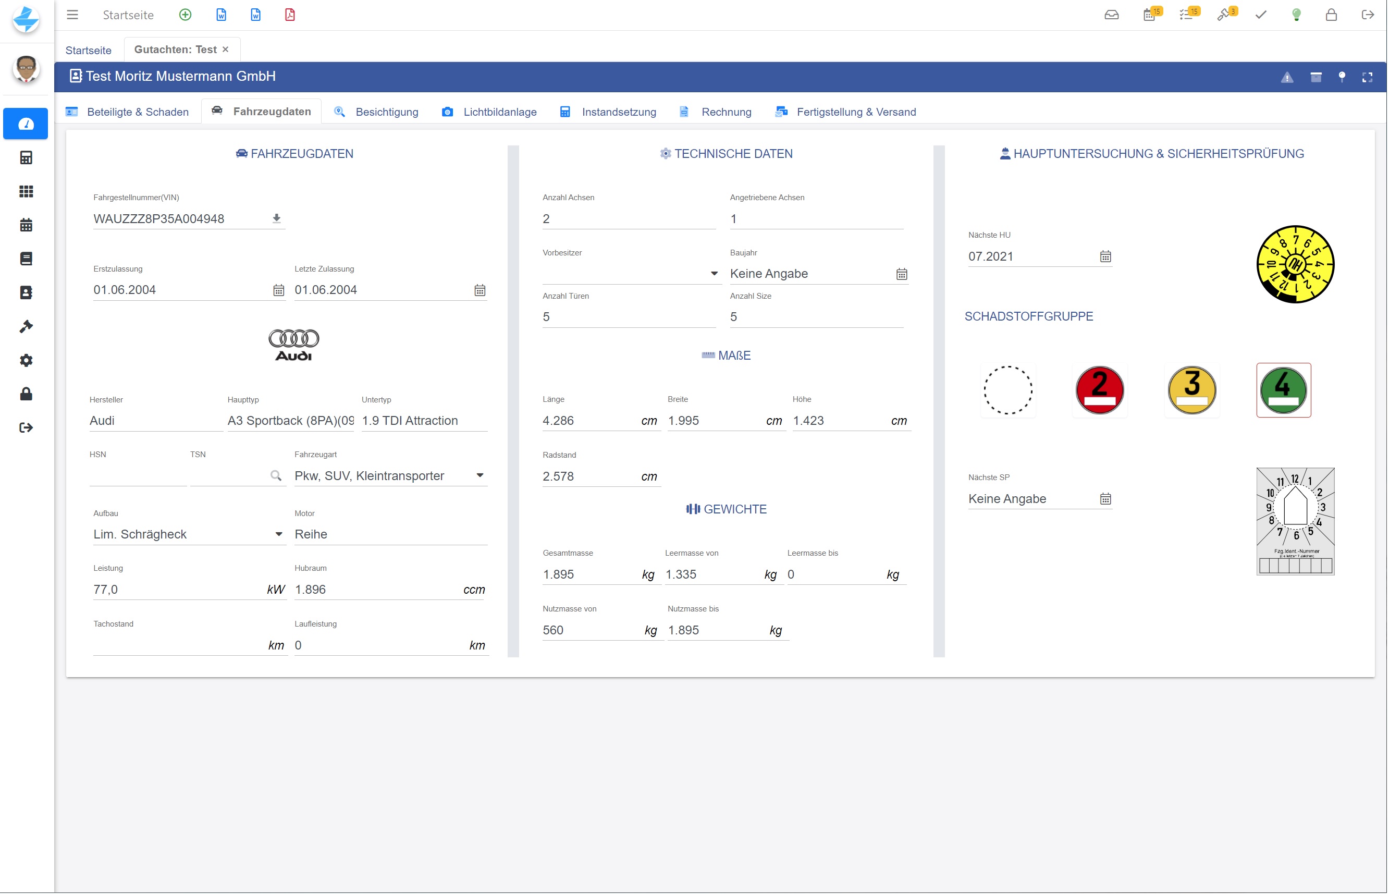Expand the Fahrzeugart dropdown
This screenshot has width=1389, height=894.
click(x=480, y=475)
